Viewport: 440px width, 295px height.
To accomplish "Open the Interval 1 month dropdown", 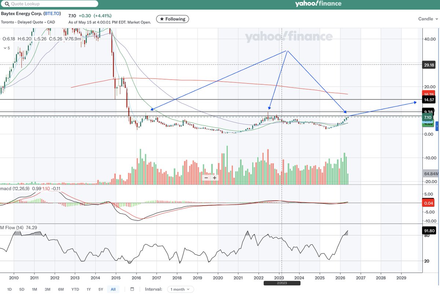I will click(180, 289).
